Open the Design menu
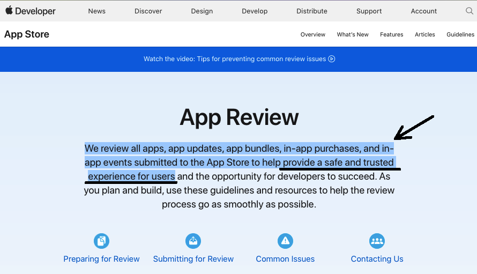 click(202, 11)
